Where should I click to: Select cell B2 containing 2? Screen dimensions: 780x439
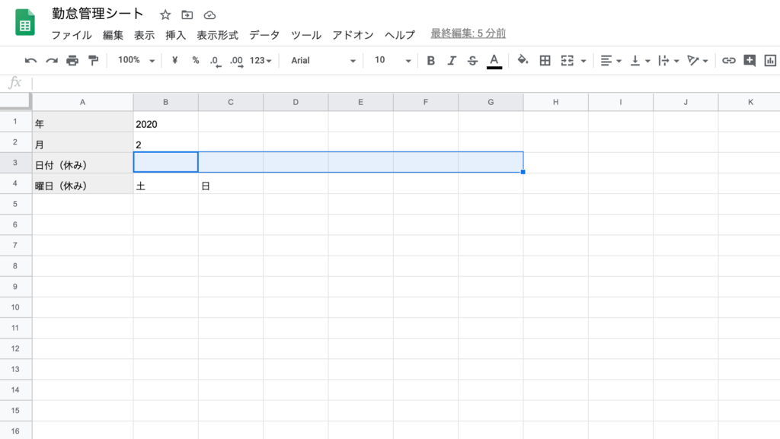point(165,142)
